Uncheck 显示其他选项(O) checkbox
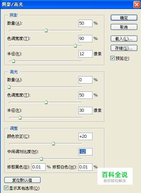 point(6,188)
